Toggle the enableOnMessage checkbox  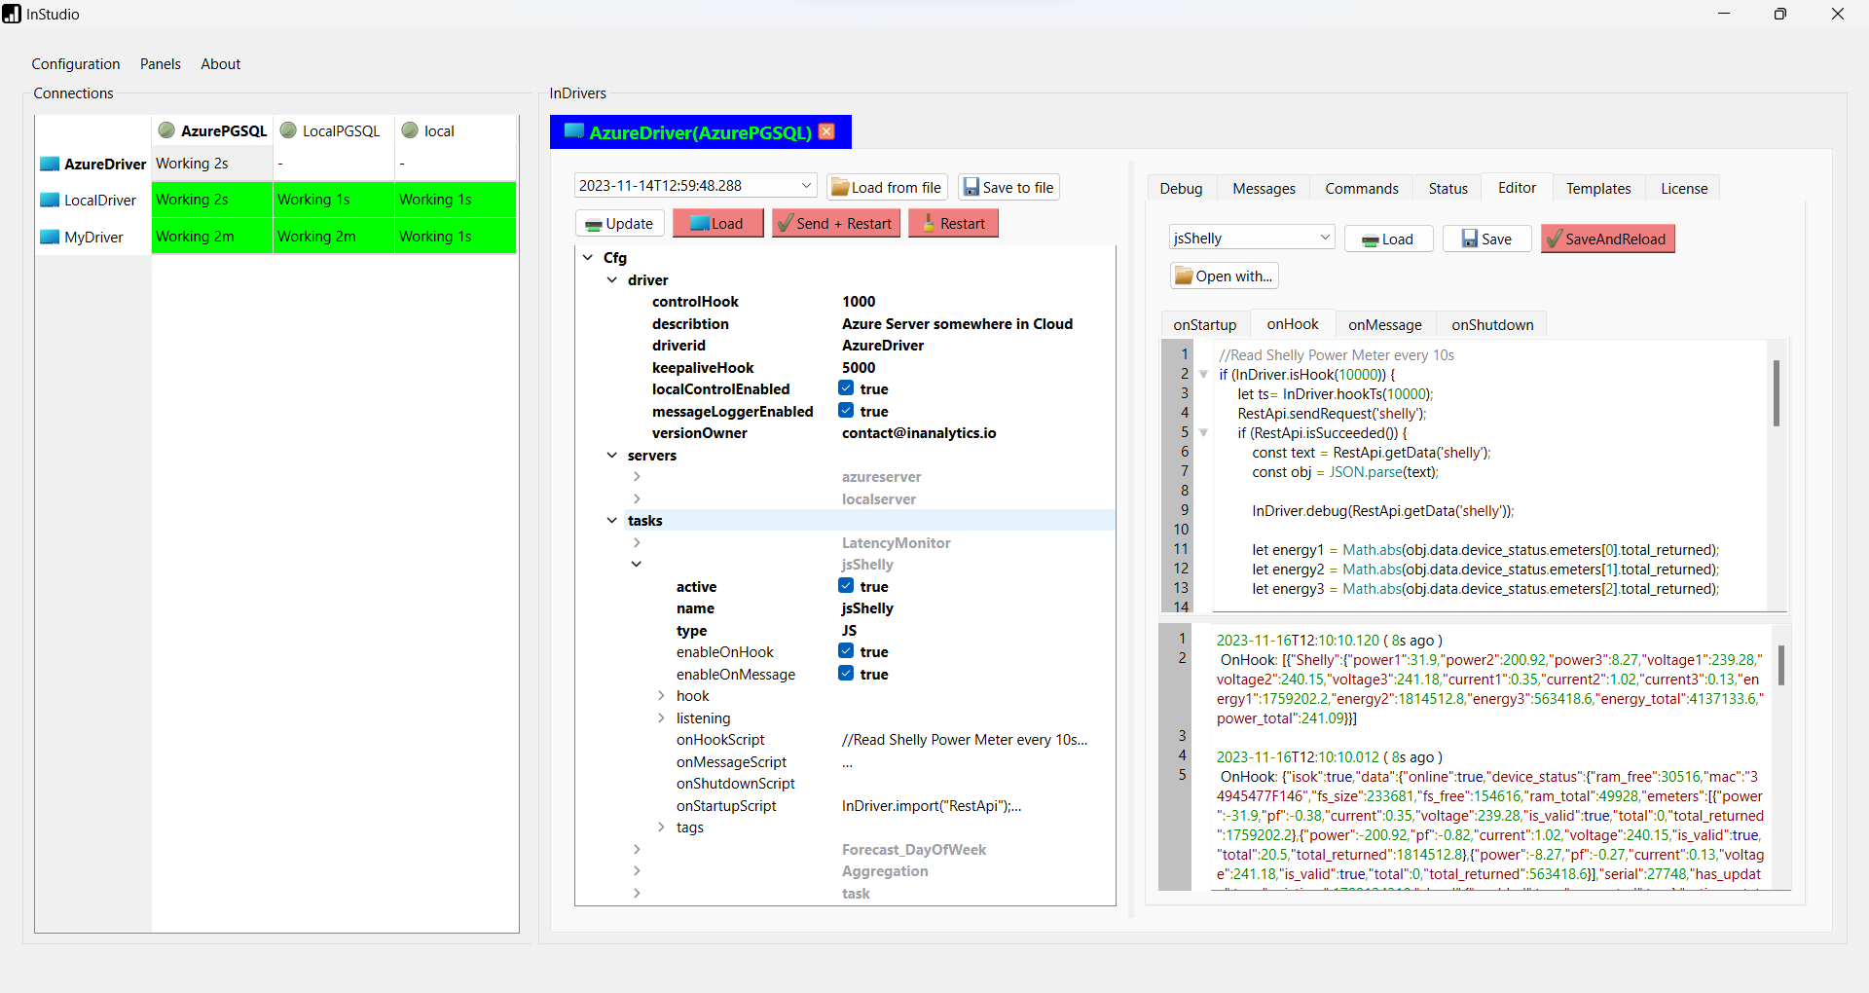click(x=846, y=674)
